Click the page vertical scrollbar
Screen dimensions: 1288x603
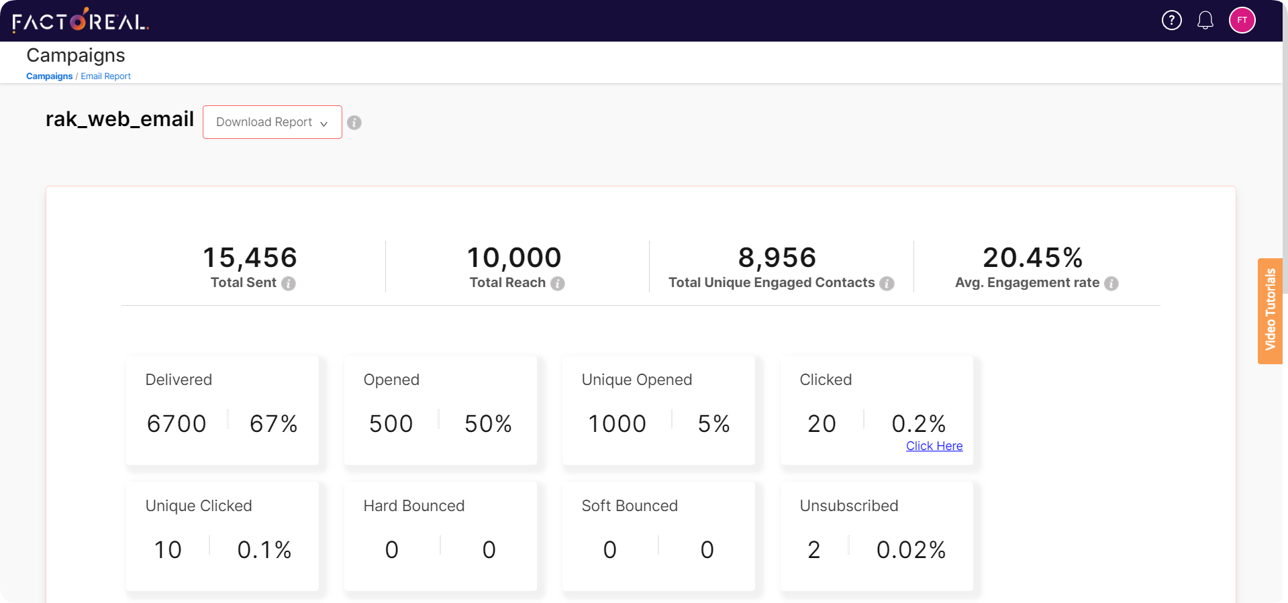1285,168
